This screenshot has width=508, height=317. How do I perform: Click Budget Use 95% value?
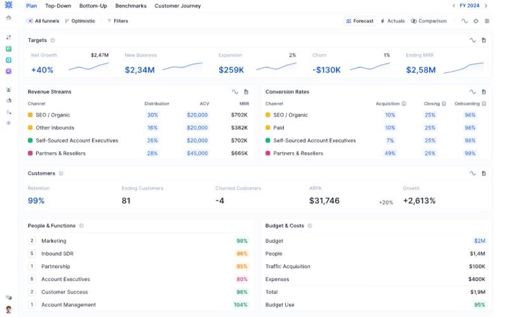pos(479,305)
